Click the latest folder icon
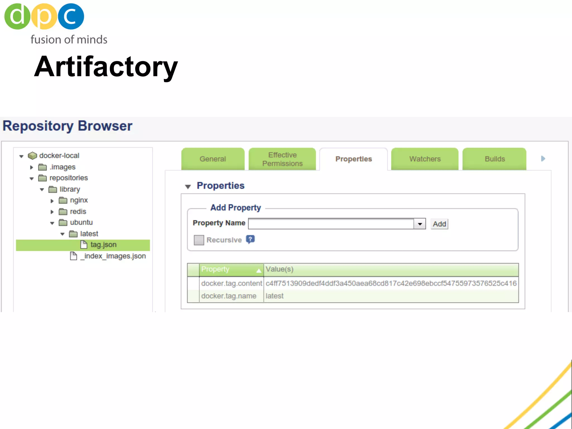 click(73, 233)
